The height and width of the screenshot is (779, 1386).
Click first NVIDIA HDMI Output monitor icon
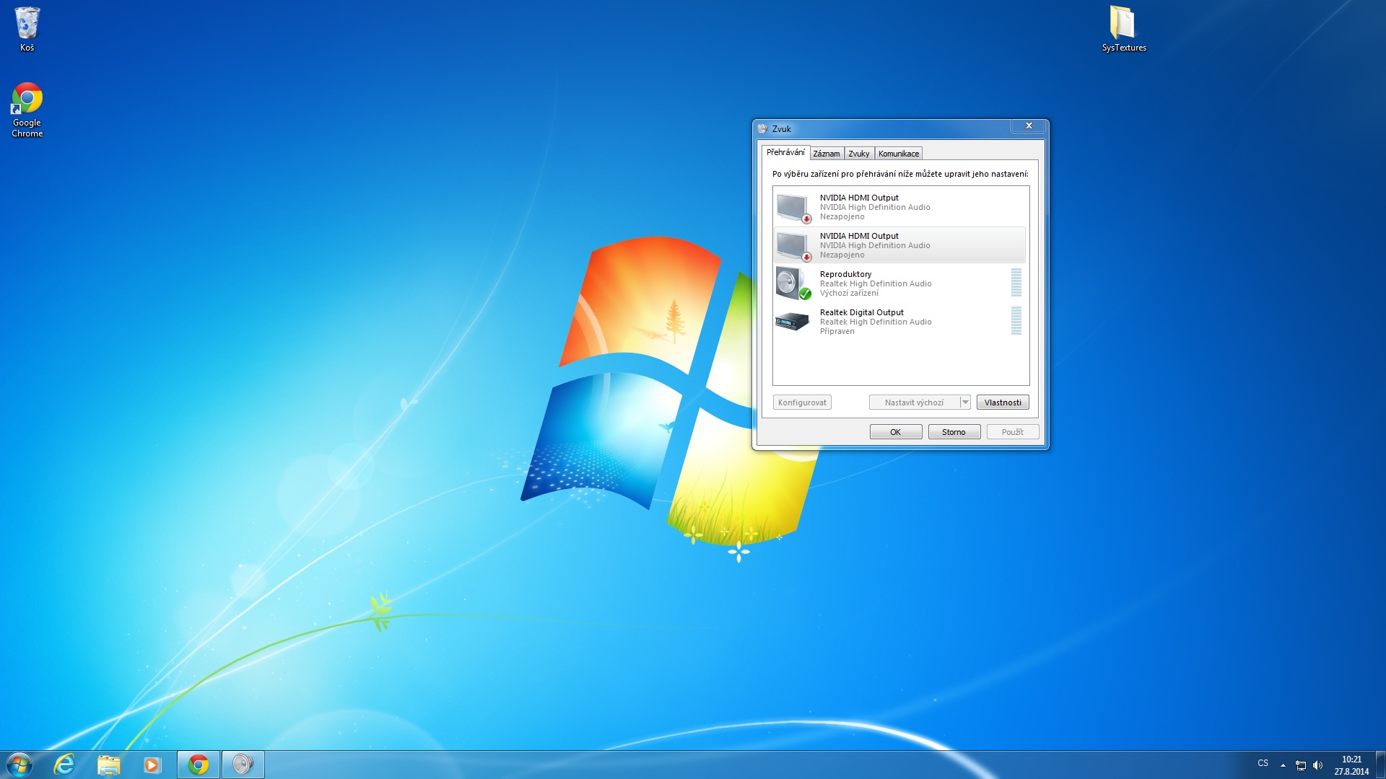794,208
